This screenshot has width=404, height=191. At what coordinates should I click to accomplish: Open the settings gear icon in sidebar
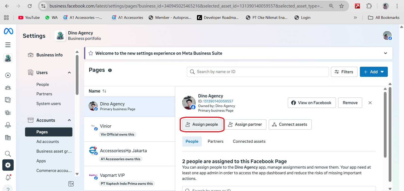8,165
